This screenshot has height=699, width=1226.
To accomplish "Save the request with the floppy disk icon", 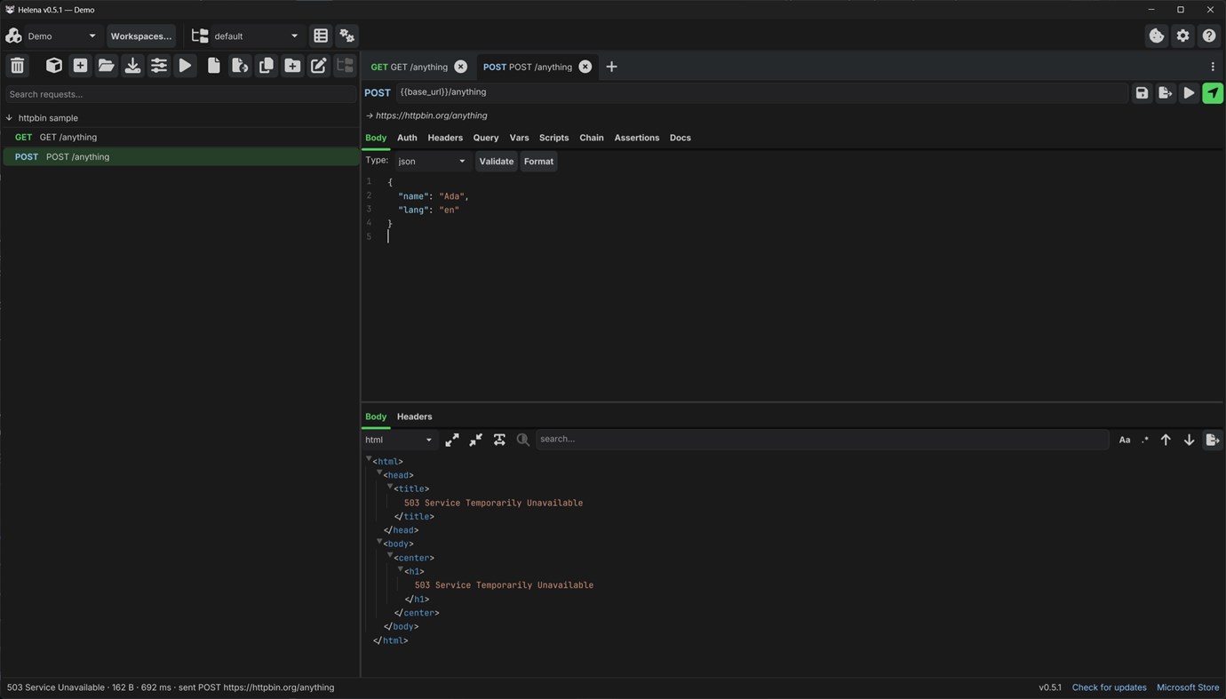I will click(x=1142, y=92).
